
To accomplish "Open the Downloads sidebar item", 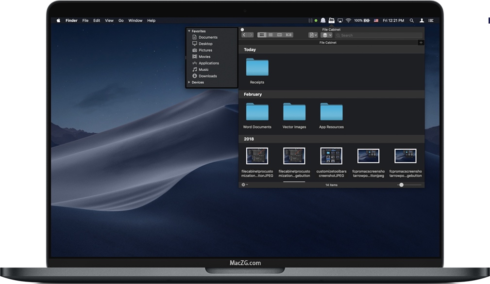I will click(x=208, y=76).
